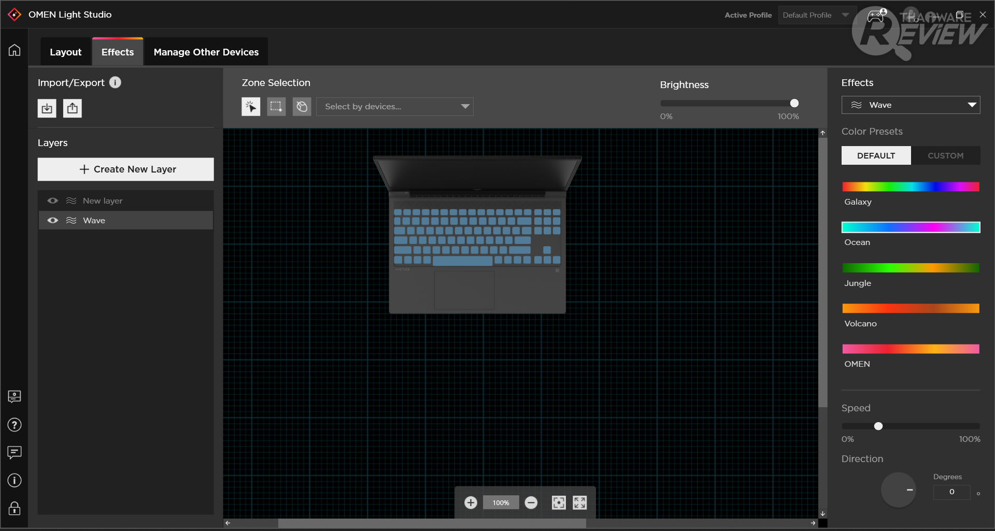Switch to the Effects tab
The height and width of the screenshot is (531, 995).
118,52
